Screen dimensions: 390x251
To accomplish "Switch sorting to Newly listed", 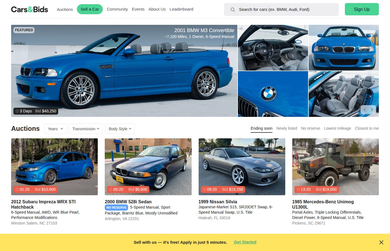I will (287, 128).
